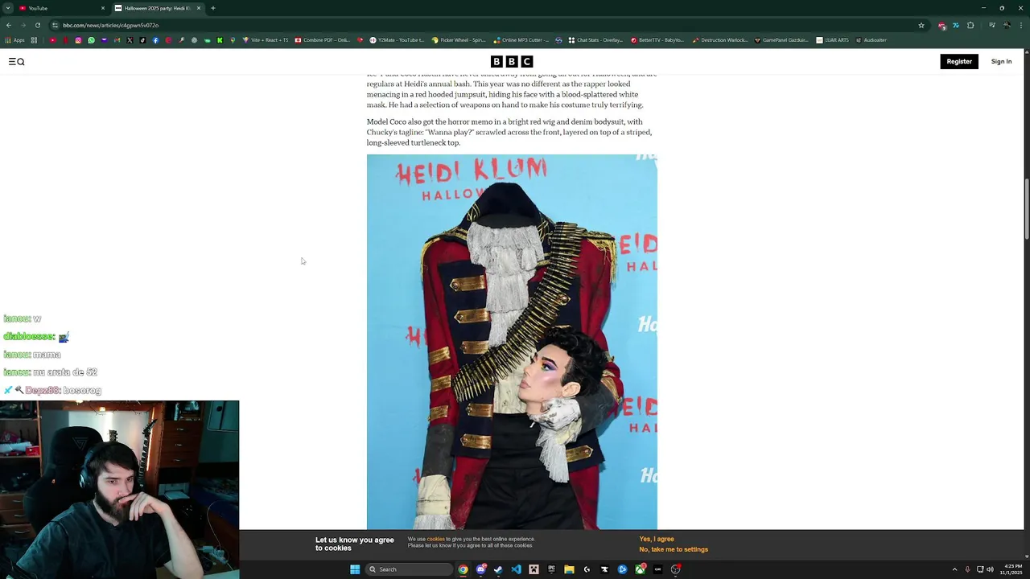
Task: Open Xbox app from the taskbar
Action: click(641, 569)
